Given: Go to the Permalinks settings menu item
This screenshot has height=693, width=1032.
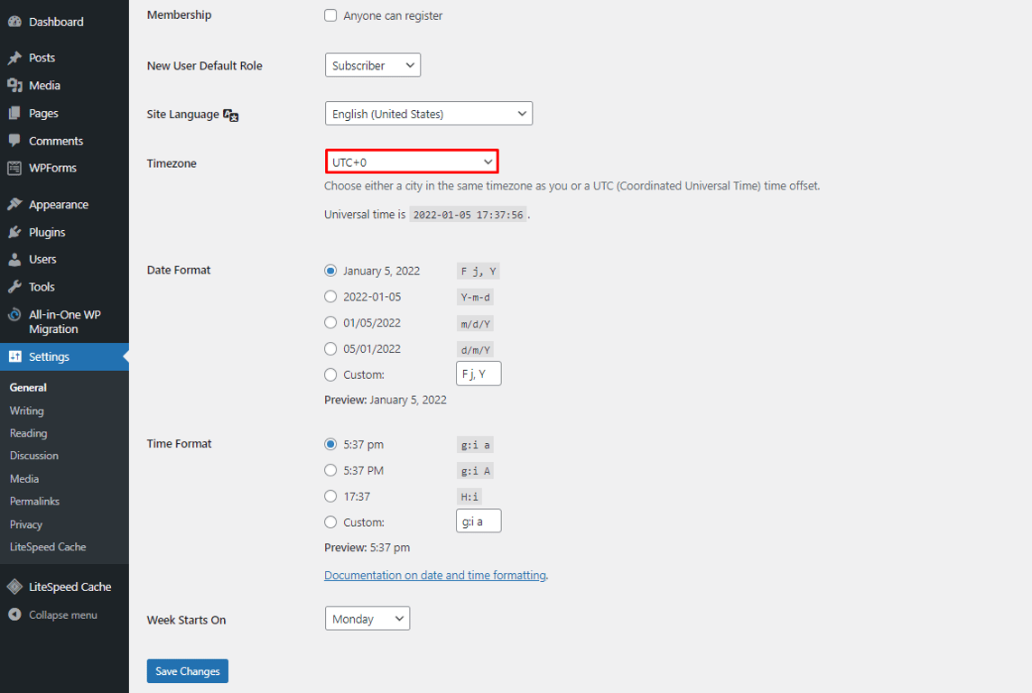Looking at the screenshot, I should (33, 501).
